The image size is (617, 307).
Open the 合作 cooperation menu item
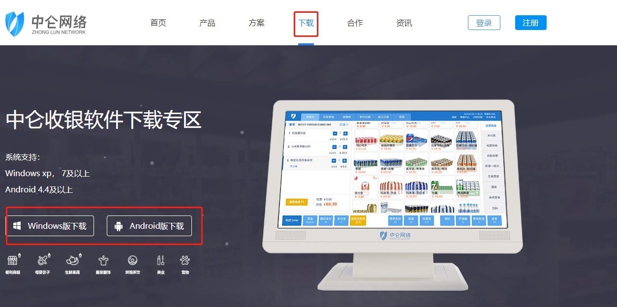[355, 23]
